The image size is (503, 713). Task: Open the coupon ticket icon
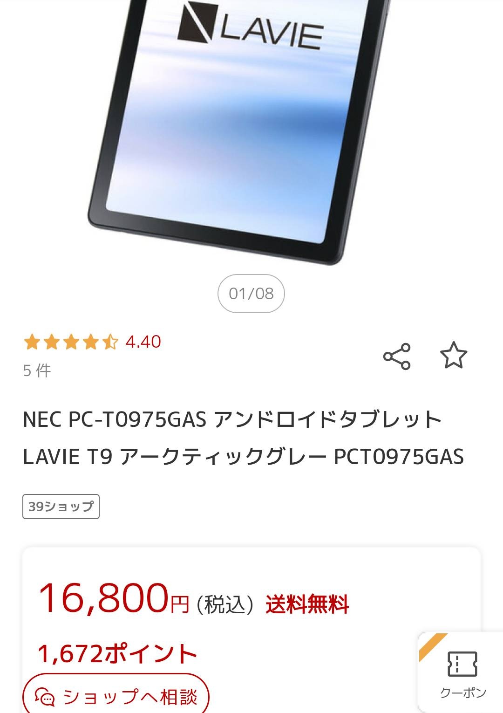pos(462,664)
